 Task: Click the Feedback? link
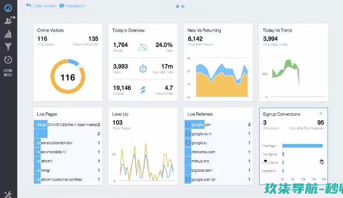(x=72, y=6)
